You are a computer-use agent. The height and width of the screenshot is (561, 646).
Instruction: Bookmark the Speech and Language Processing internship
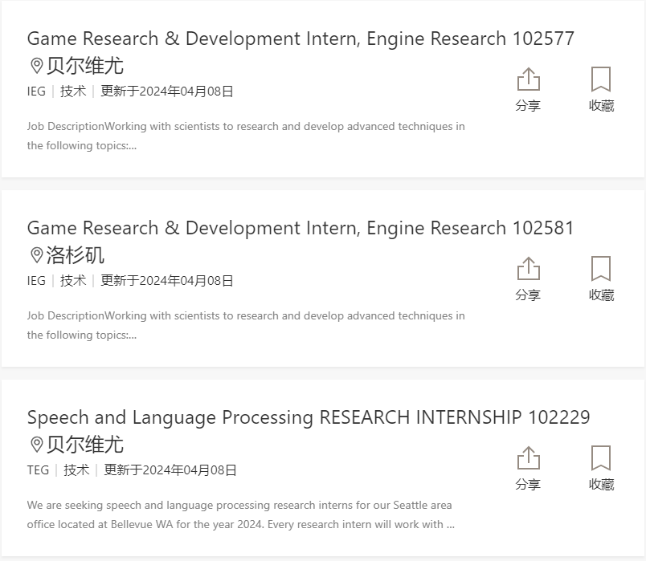tap(601, 457)
